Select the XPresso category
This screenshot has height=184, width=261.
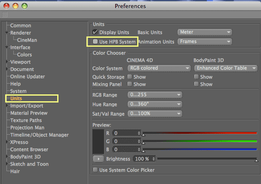click(x=19, y=142)
